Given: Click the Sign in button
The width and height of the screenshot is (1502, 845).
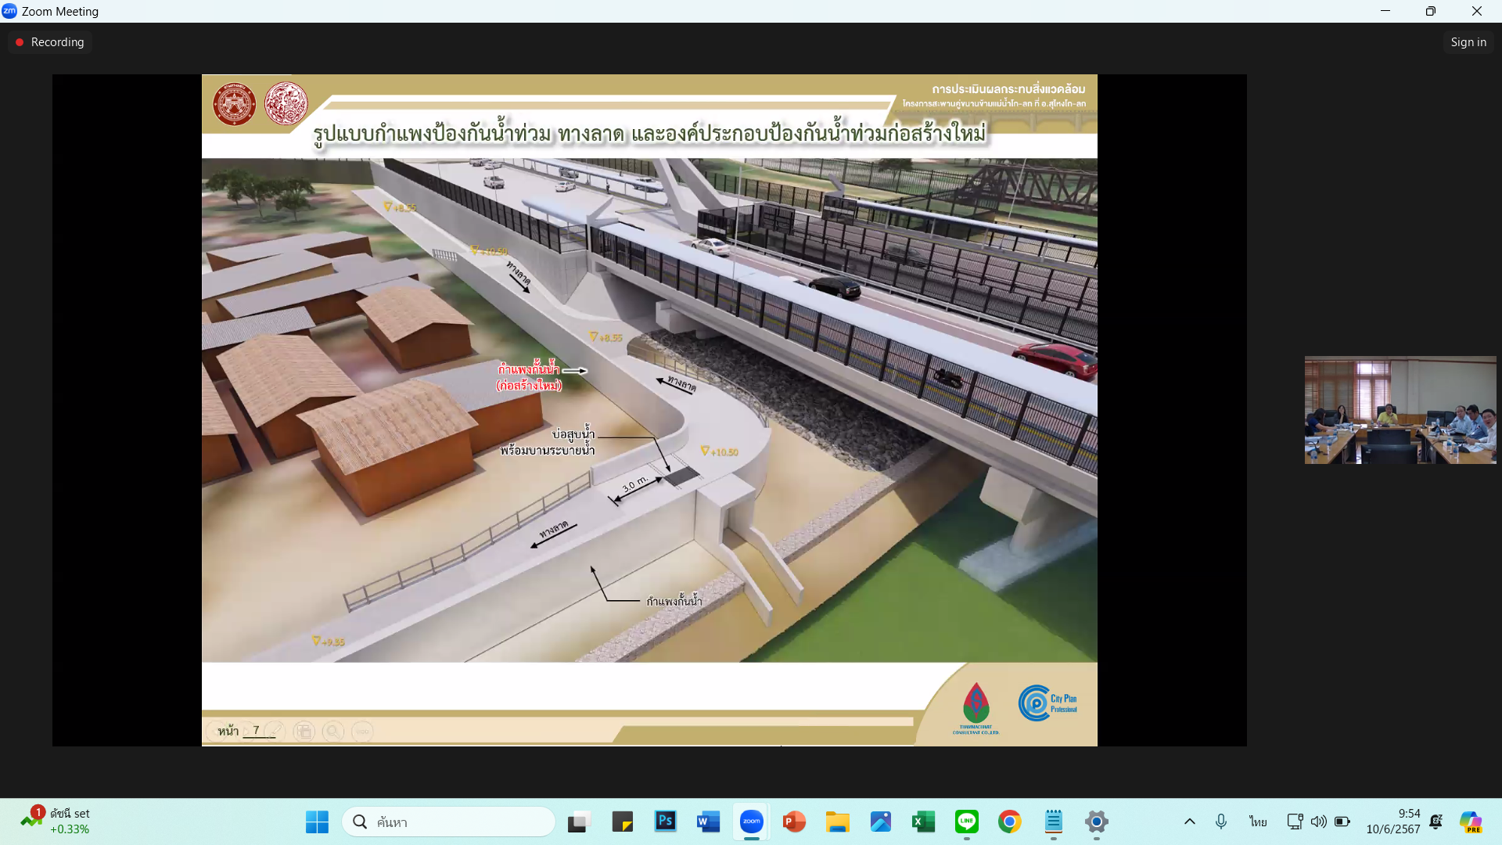Looking at the screenshot, I should coord(1468,42).
